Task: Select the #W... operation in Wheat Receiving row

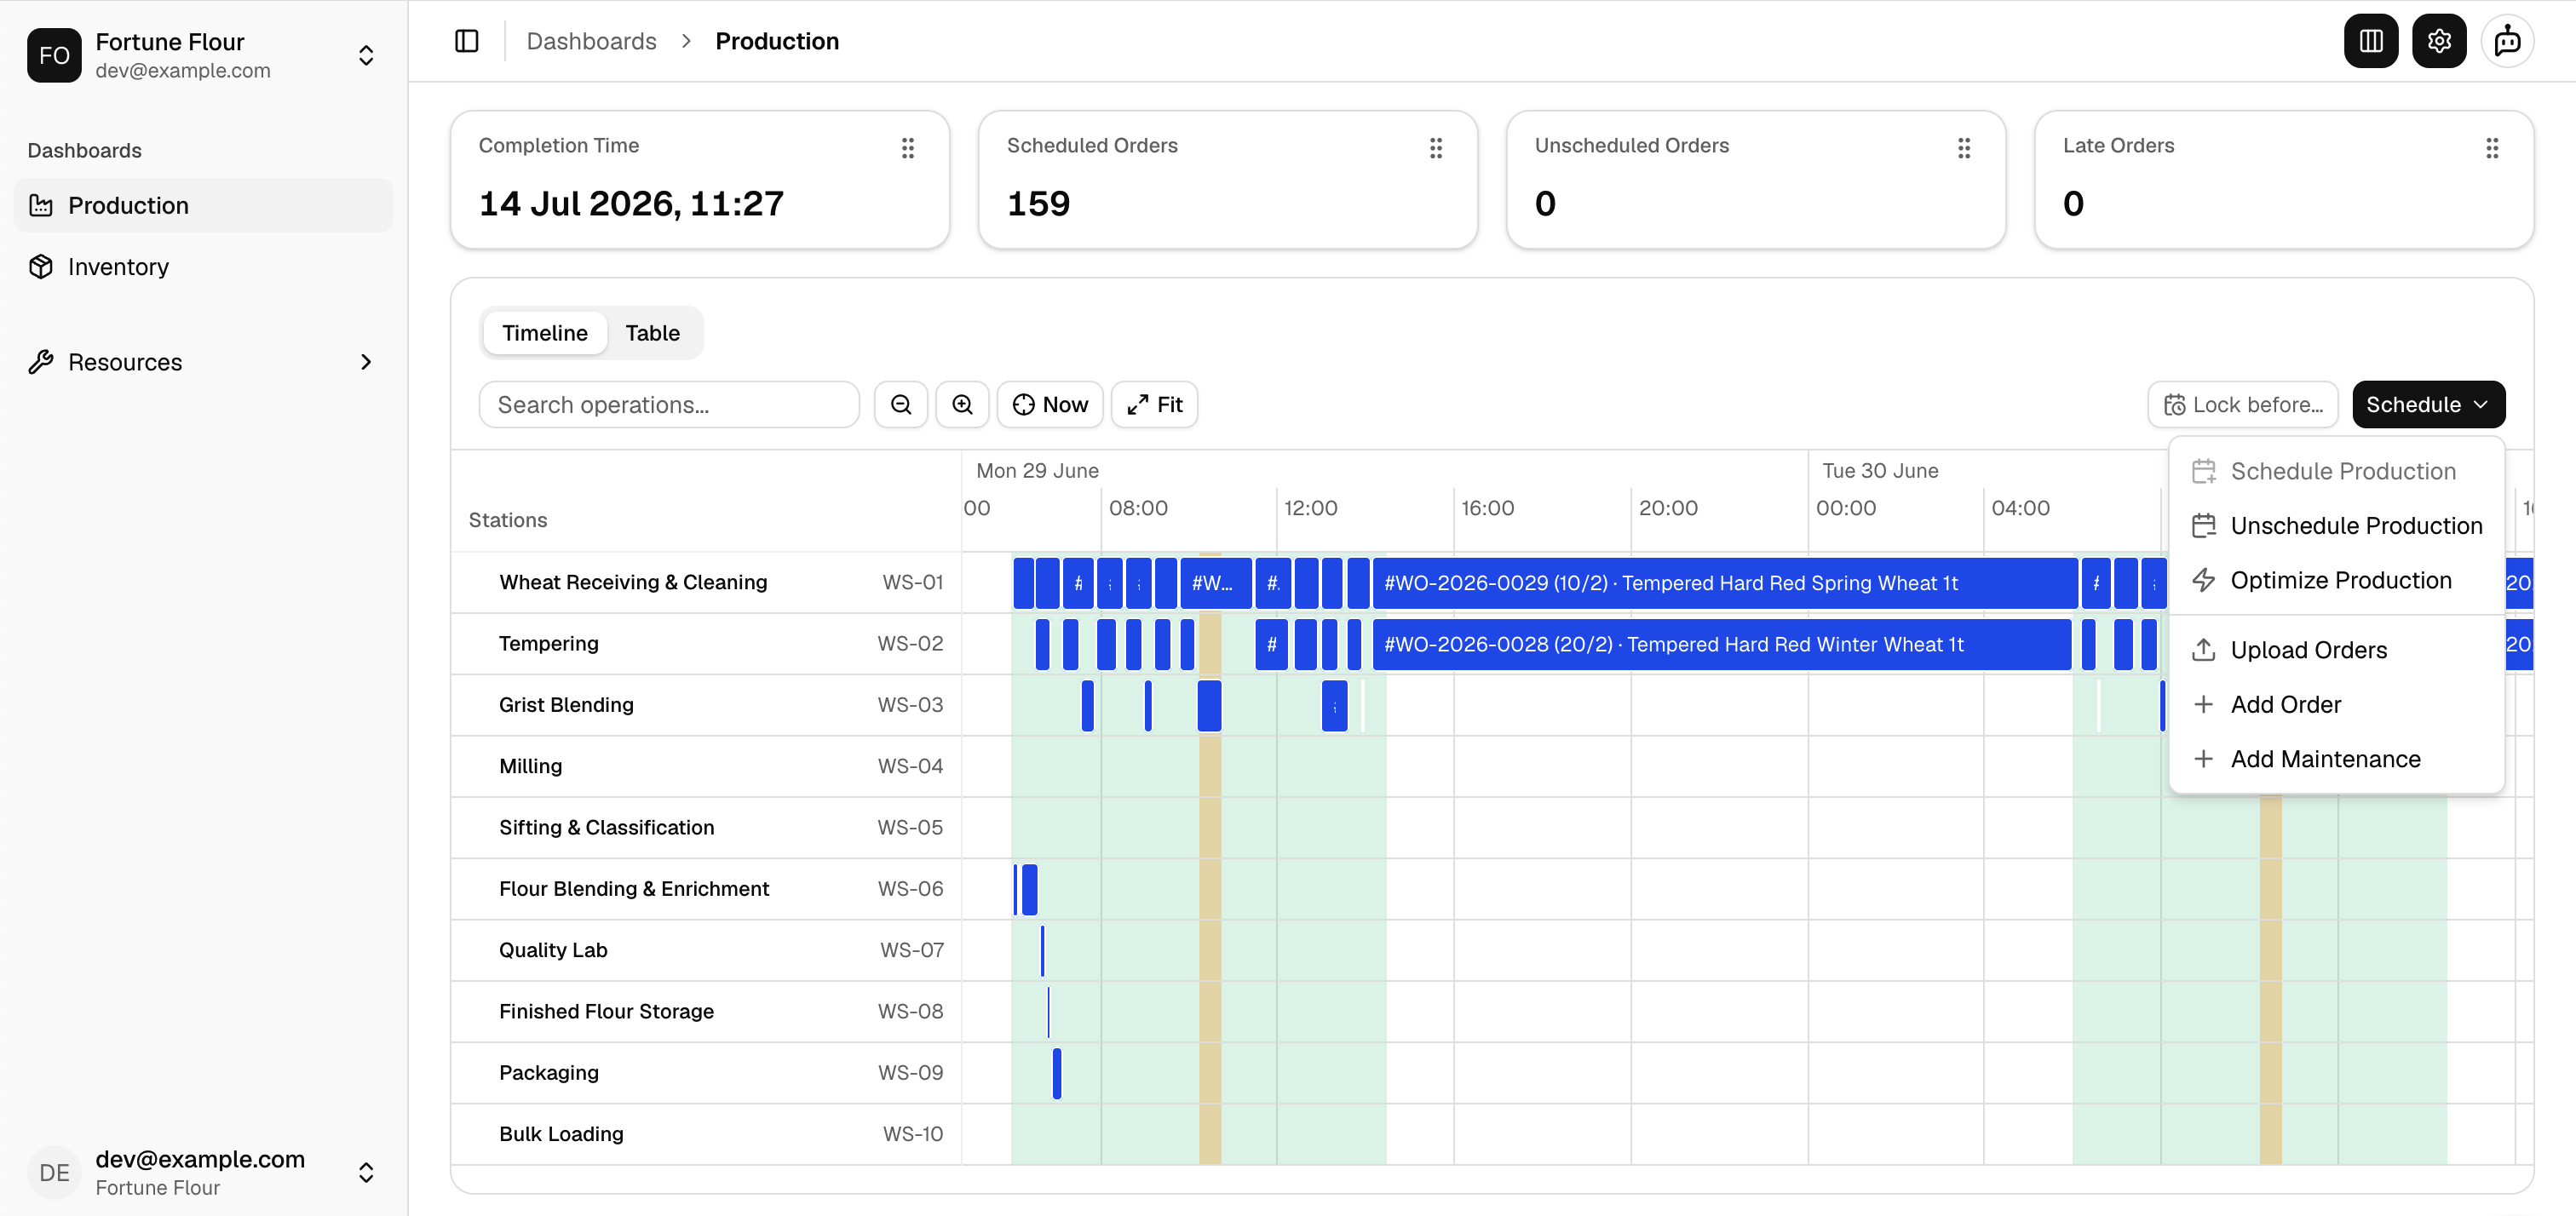Action: coord(1215,583)
